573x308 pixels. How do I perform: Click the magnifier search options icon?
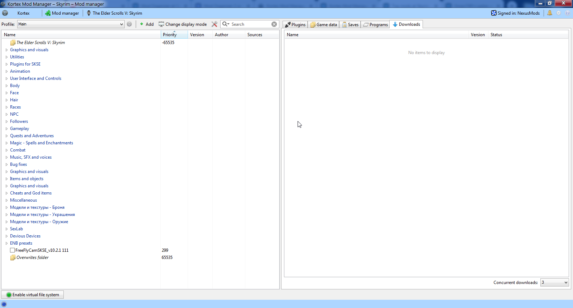point(226,24)
